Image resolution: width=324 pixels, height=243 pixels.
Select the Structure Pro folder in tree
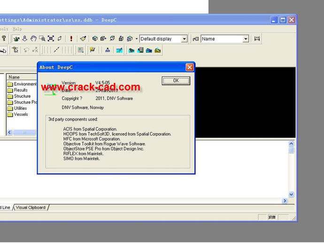pos(23,102)
